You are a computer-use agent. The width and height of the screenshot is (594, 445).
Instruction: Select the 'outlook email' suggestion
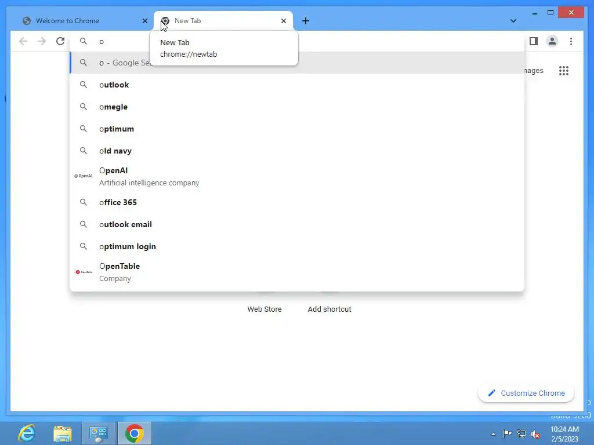(x=298, y=224)
